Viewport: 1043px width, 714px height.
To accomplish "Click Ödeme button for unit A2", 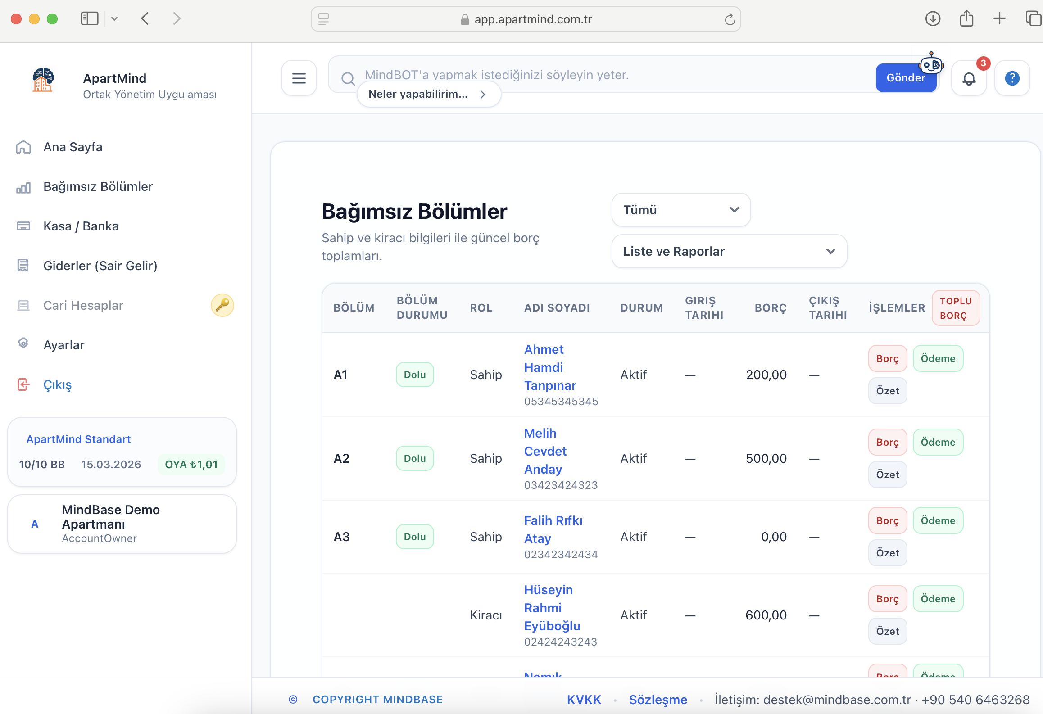I will click(938, 442).
